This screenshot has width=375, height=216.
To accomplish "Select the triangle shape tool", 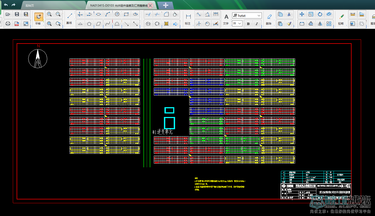I will (x=80, y=24).
